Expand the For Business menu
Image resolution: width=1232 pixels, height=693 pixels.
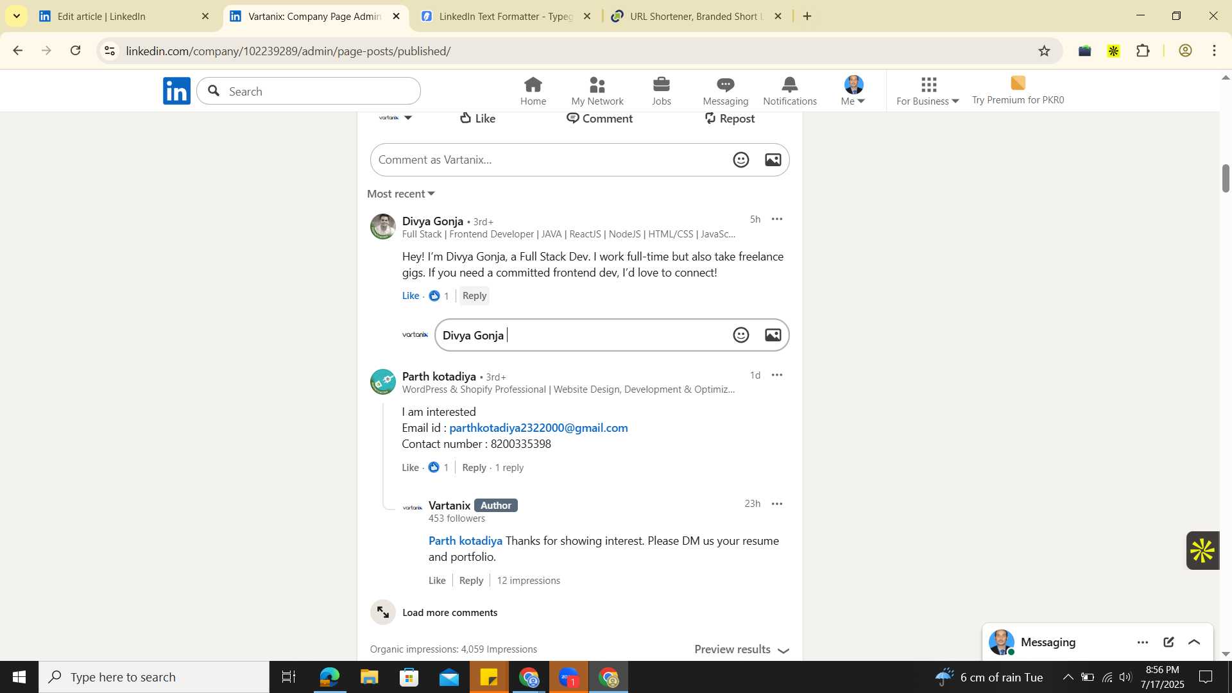click(x=928, y=90)
